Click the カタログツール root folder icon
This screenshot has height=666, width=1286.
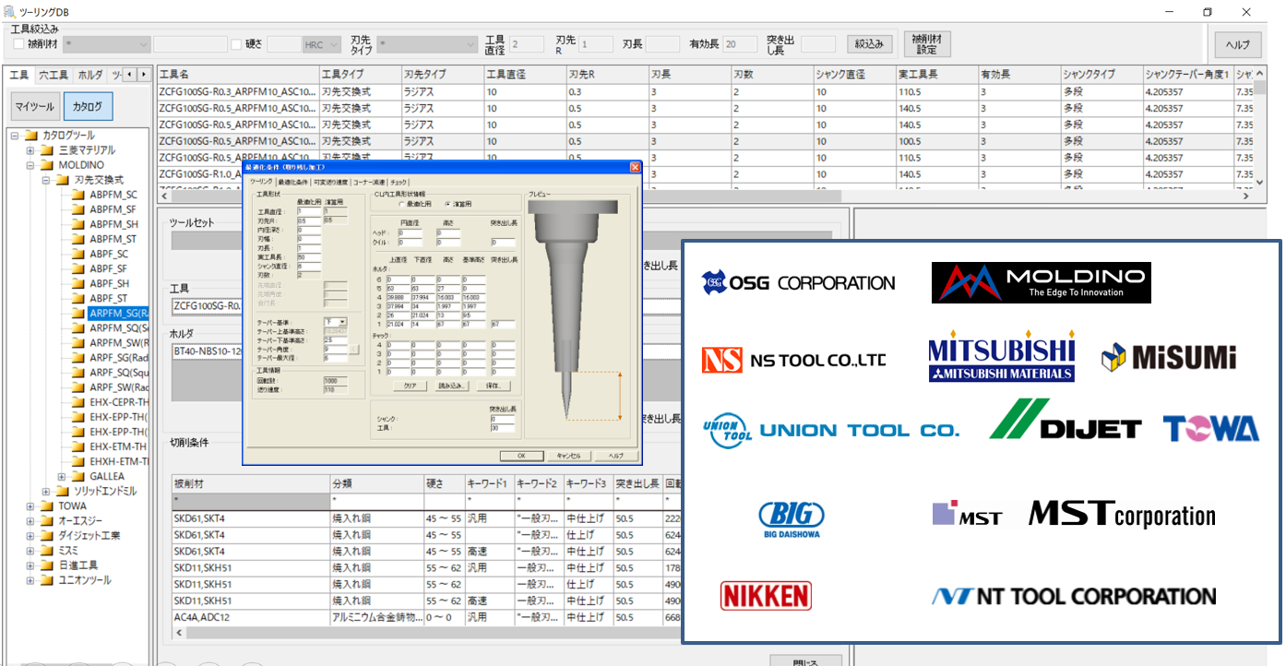pos(31,136)
